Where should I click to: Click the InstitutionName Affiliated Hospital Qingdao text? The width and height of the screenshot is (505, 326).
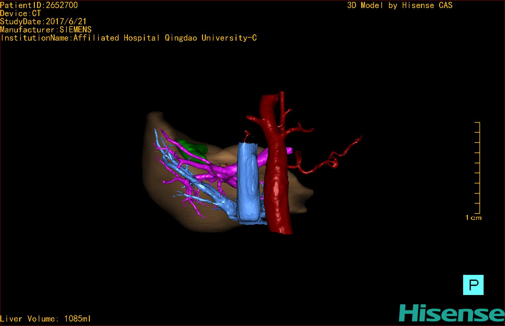(128, 38)
